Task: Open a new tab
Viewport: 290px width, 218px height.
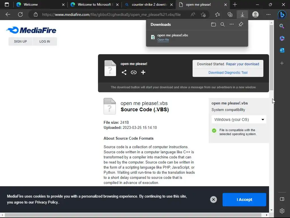Action: (235, 5)
